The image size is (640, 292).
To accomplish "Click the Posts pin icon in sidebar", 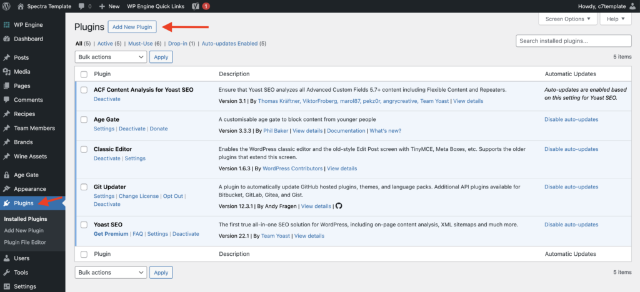I will (6, 58).
